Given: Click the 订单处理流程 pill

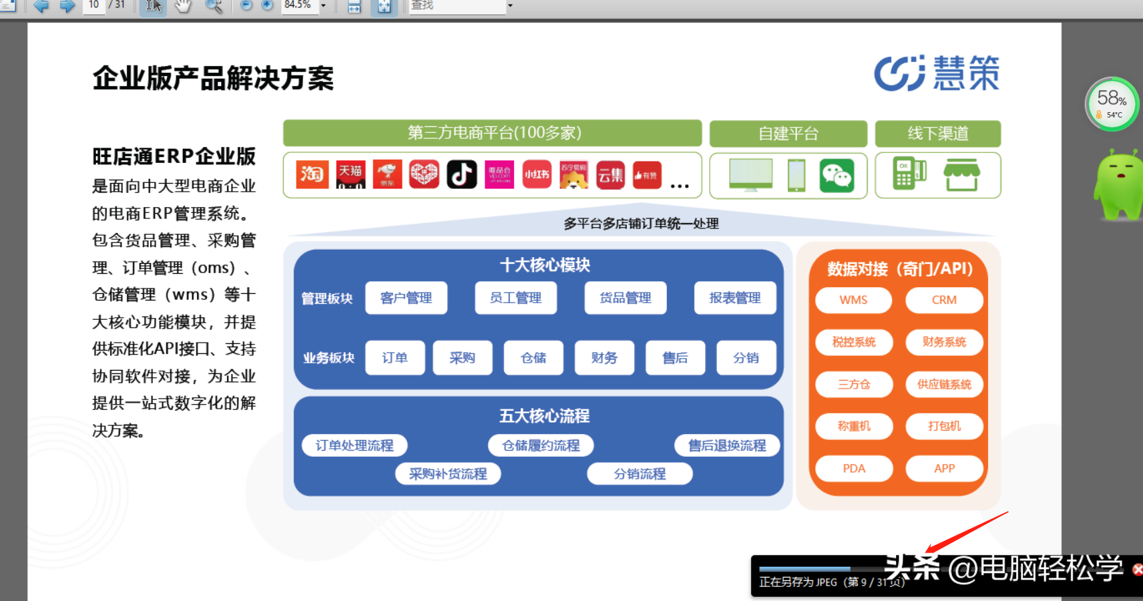Looking at the screenshot, I should tap(355, 445).
